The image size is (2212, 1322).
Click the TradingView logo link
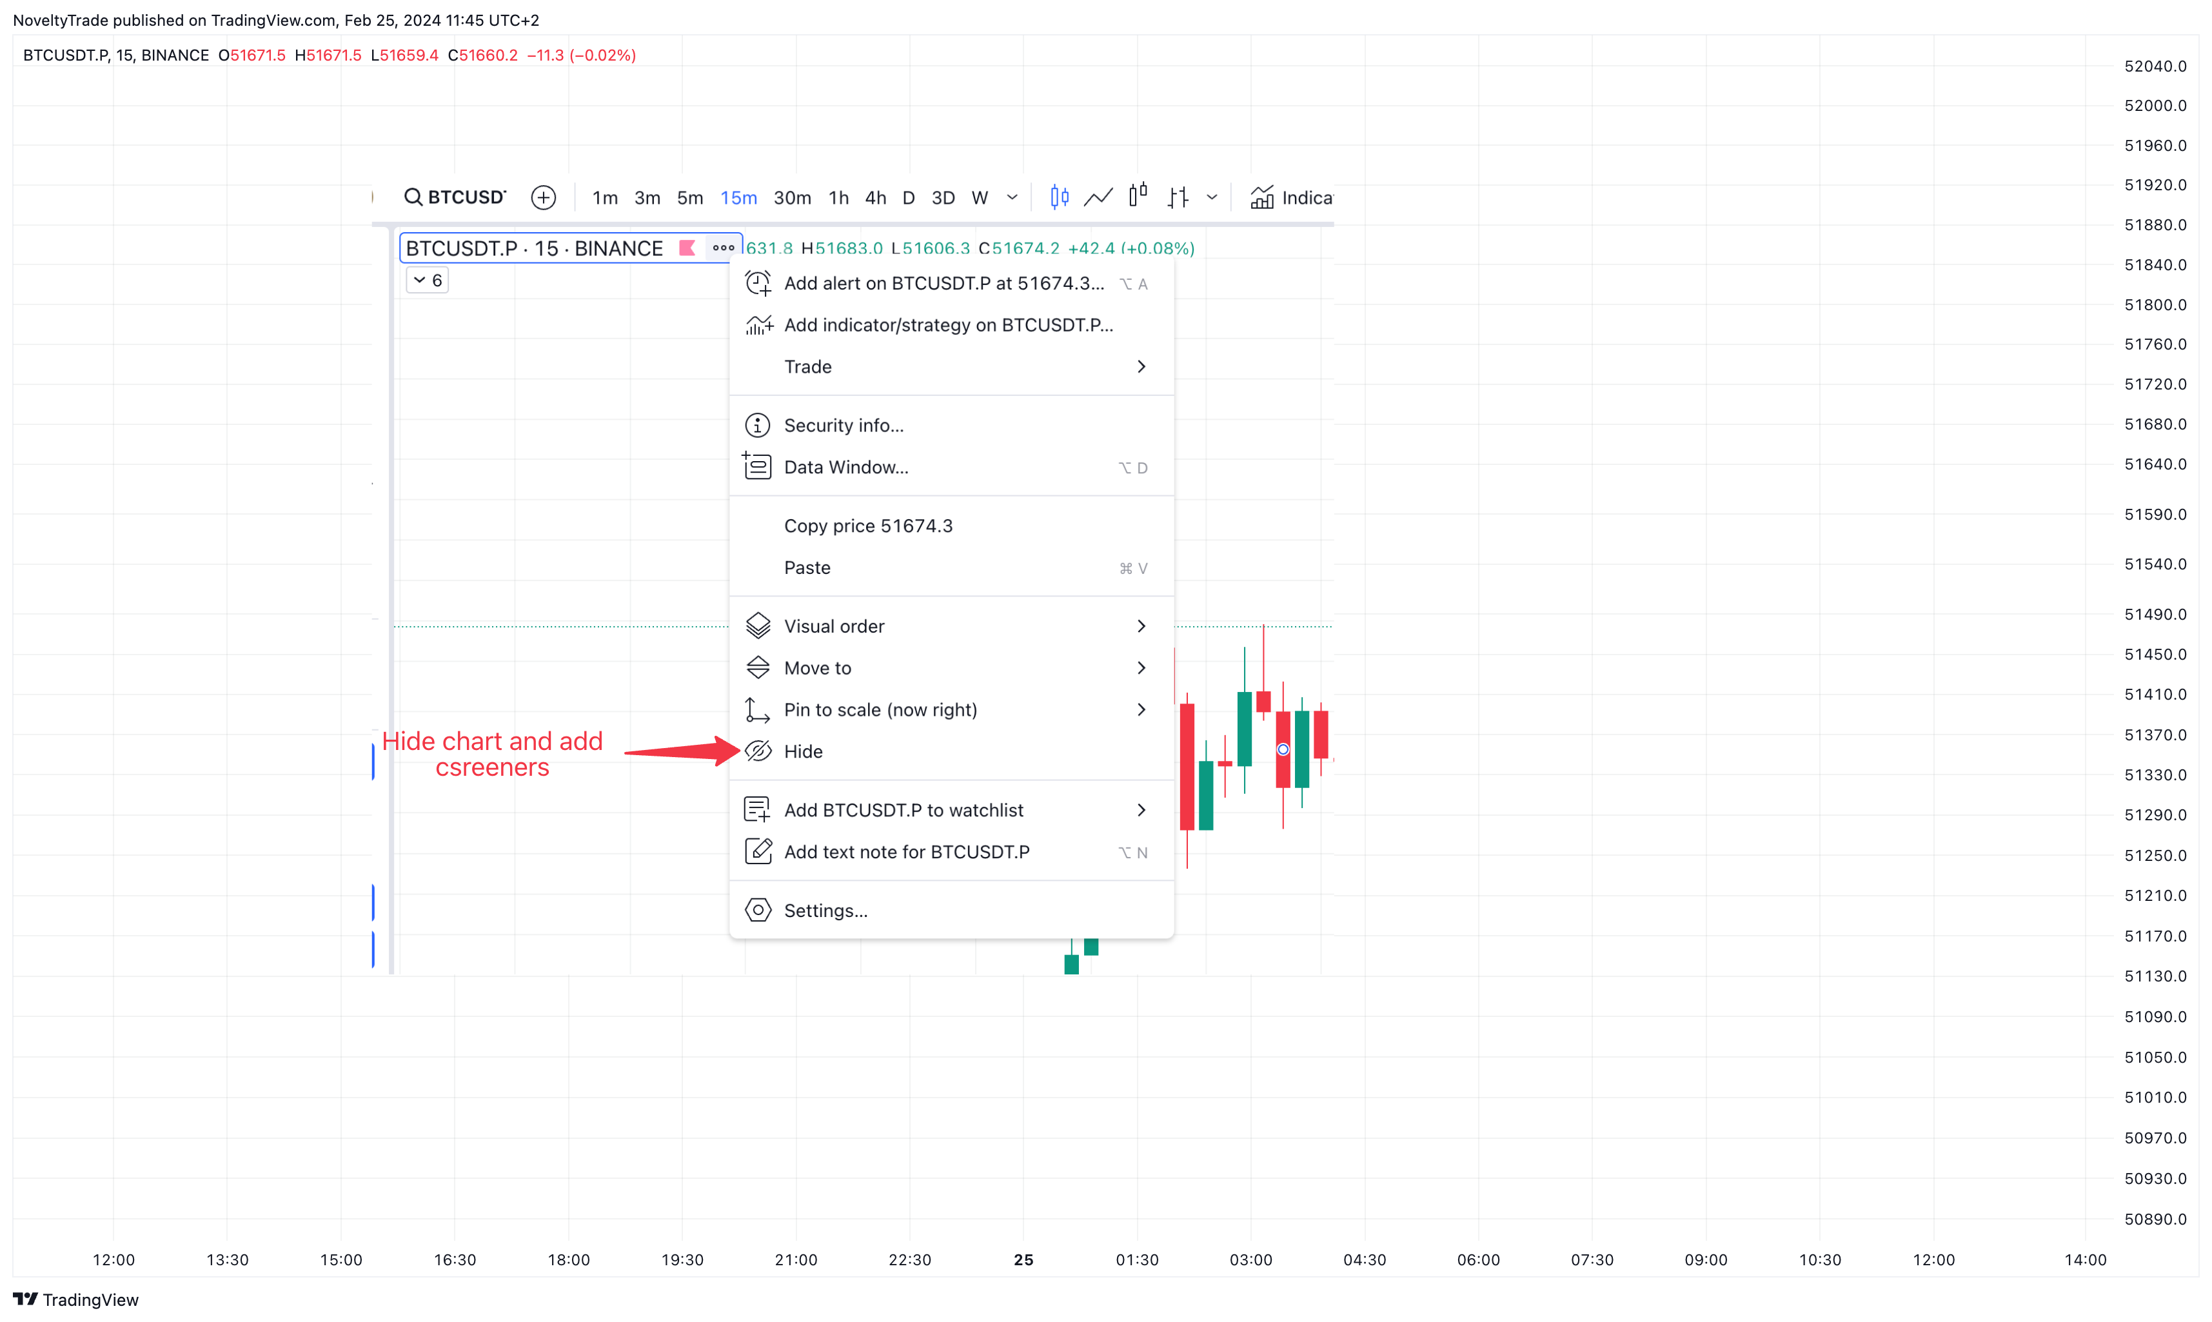75,1301
